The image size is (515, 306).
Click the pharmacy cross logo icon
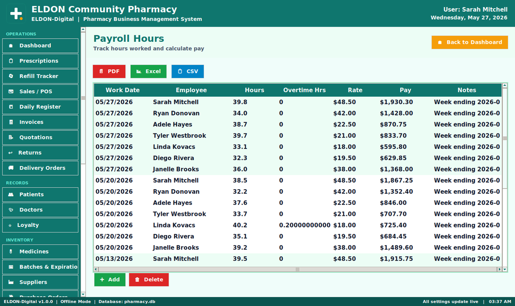point(16,14)
